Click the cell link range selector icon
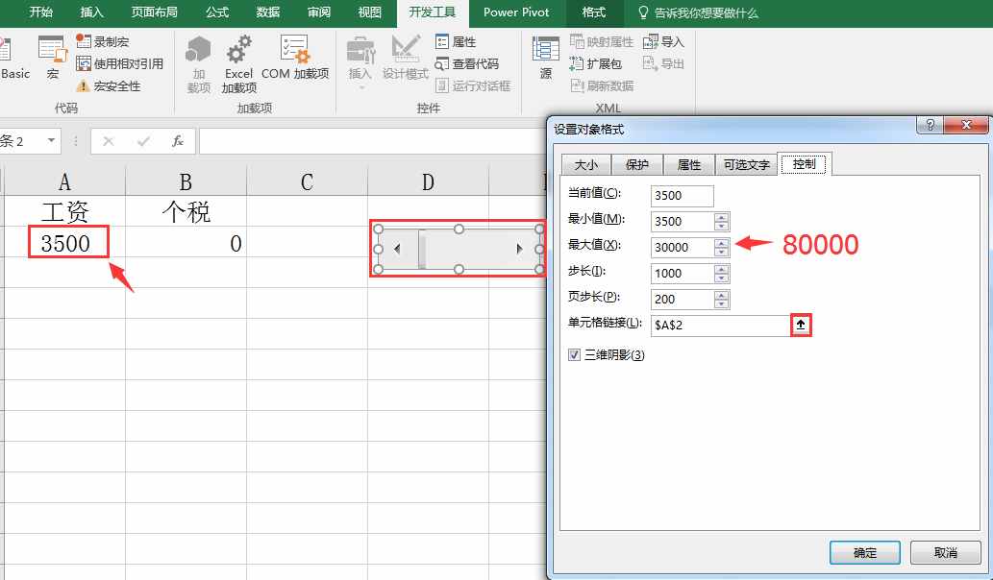Viewport: 993px width, 580px height. tap(801, 325)
